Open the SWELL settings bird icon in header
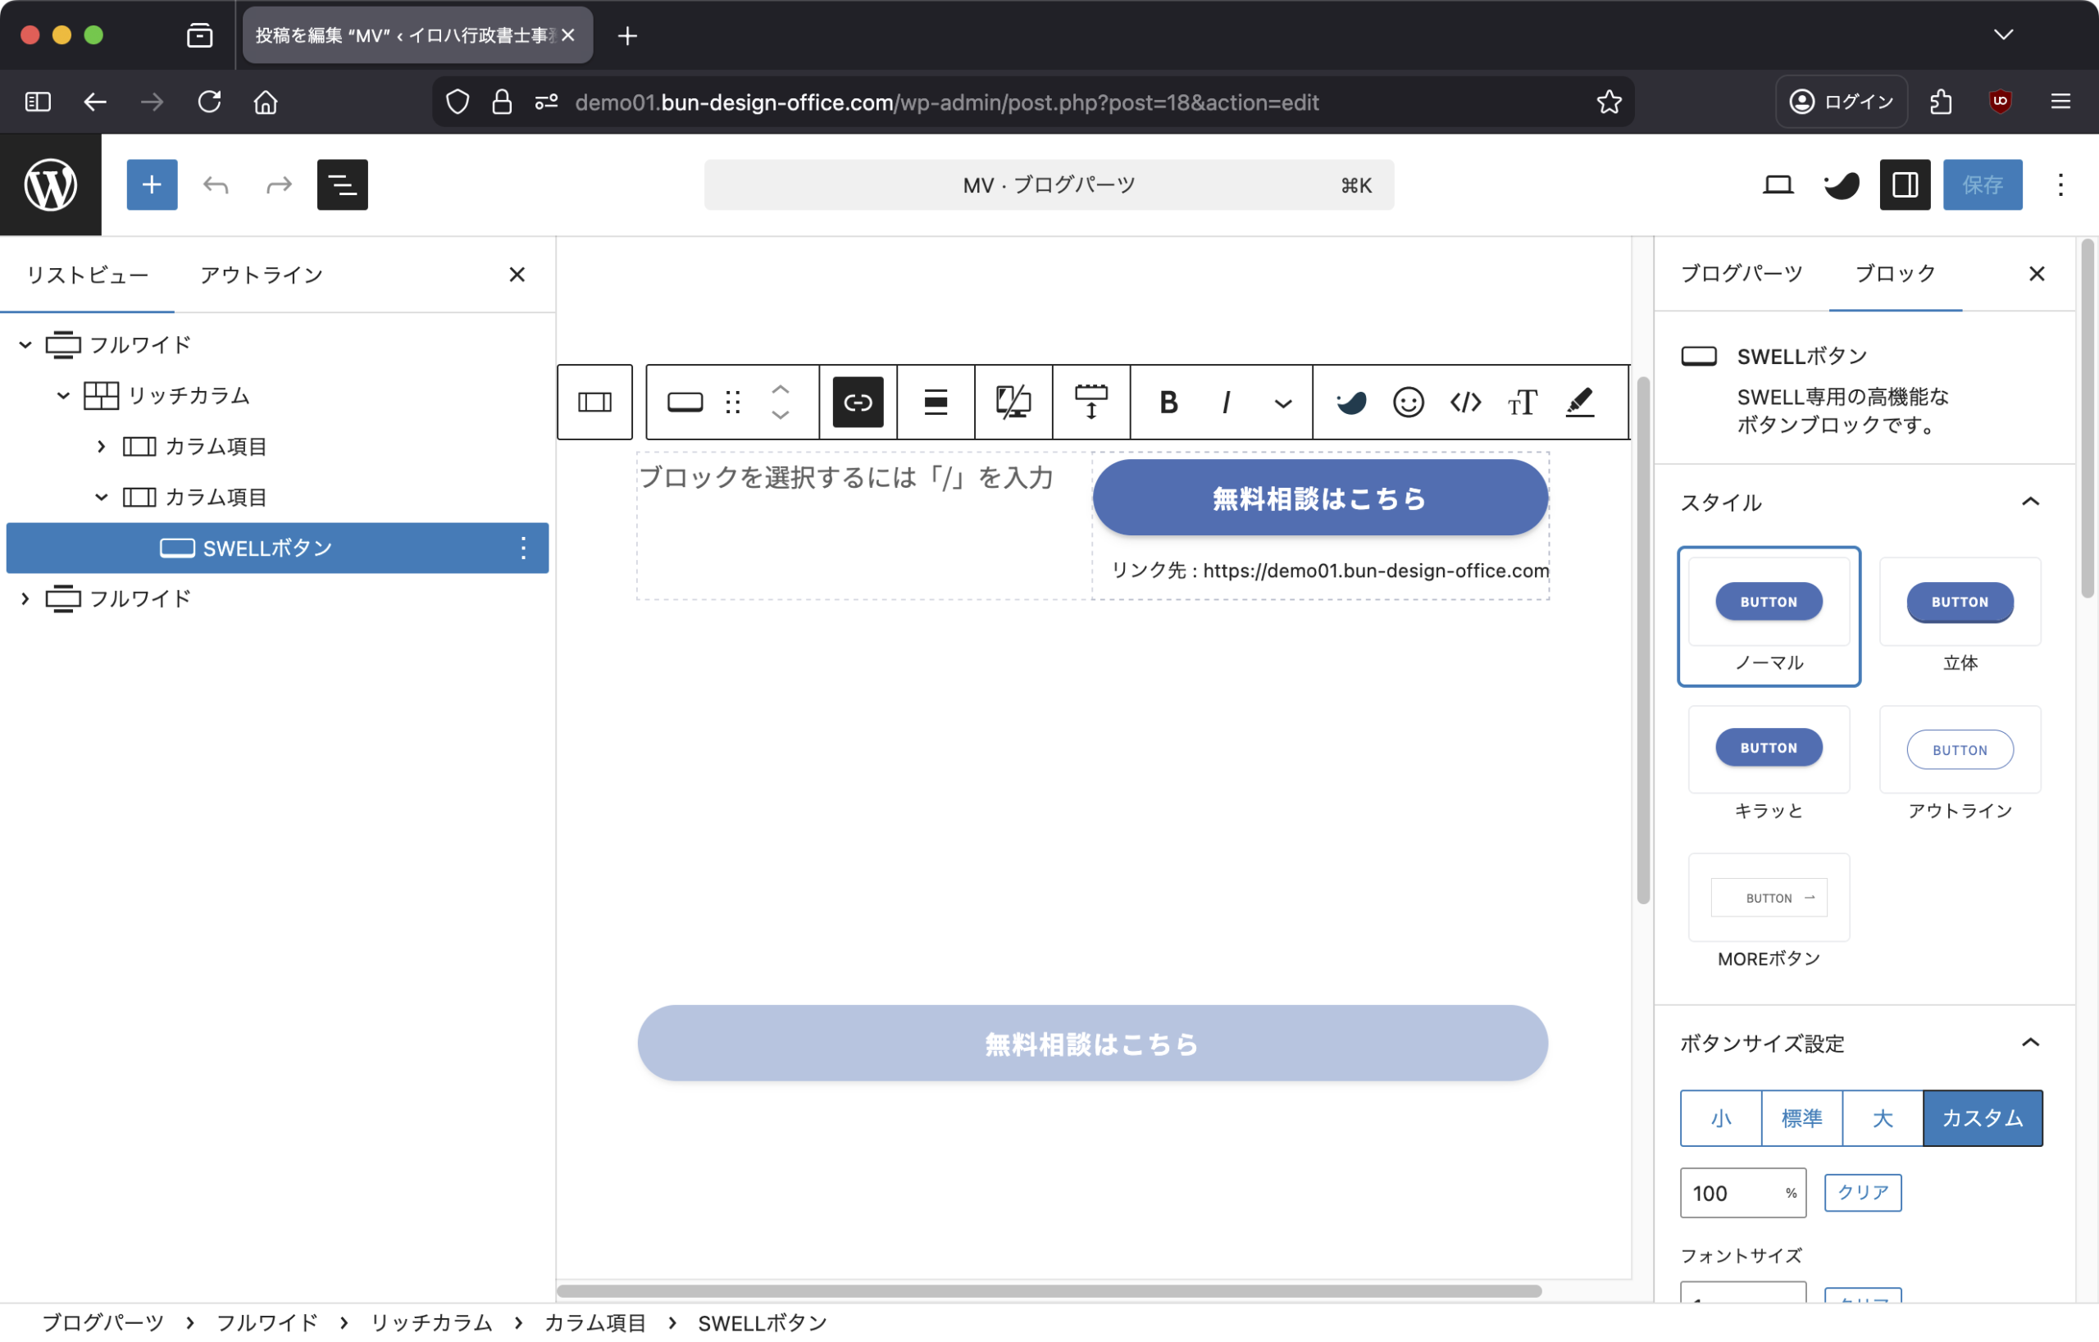 pos(1841,184)
